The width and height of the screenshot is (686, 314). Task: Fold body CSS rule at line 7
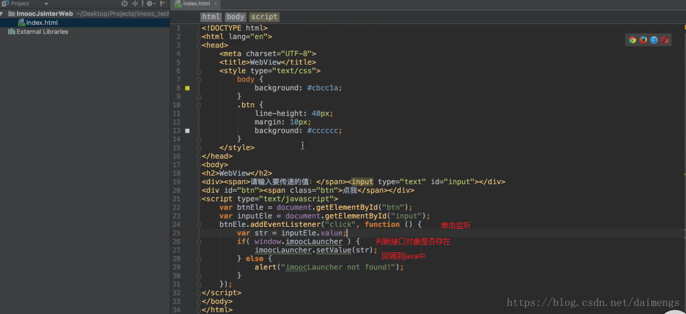click(x=199, y=80)
